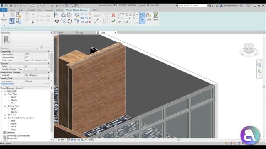This screenshot has width=266, height=149.
Task: Click the Set work plane button
Action: coord(142,18)
